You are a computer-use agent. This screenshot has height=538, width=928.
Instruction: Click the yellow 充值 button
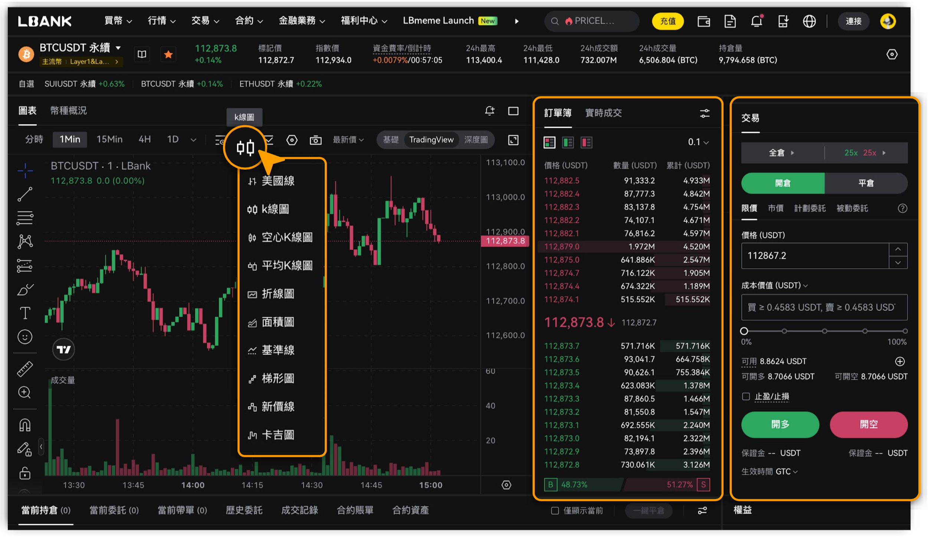[668, 21]
